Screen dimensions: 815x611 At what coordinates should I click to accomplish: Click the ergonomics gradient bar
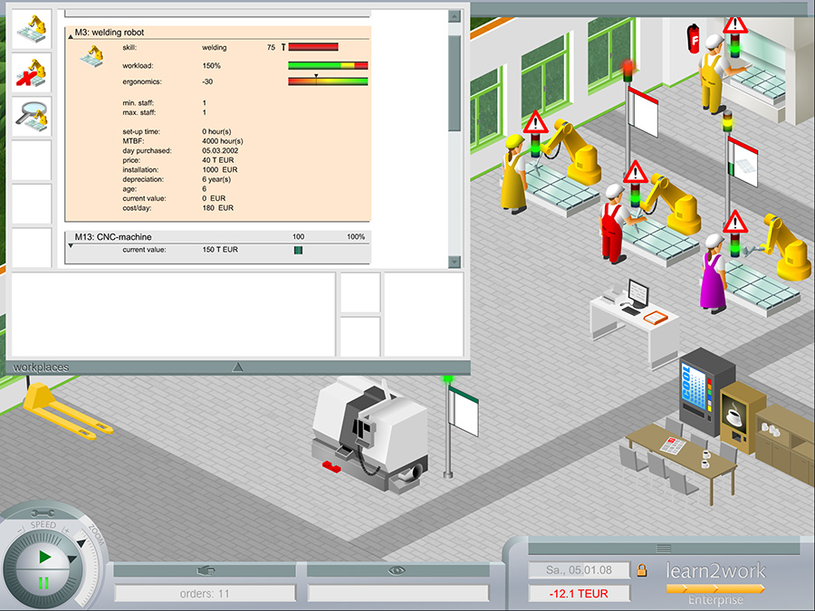click(x=328, y=81)
